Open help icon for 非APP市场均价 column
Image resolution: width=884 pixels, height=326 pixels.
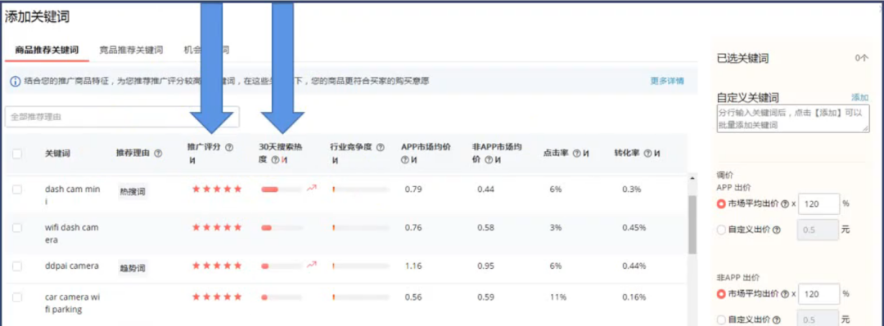(x=488, y=160)
